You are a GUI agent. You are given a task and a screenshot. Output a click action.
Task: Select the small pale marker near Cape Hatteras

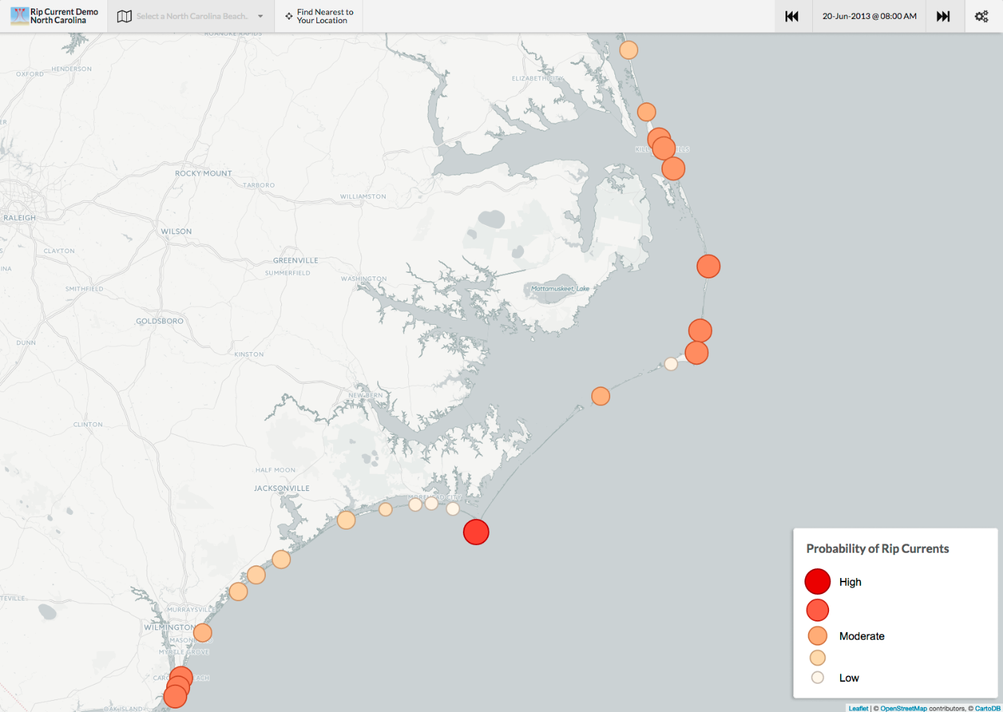(x=671, y=364)
